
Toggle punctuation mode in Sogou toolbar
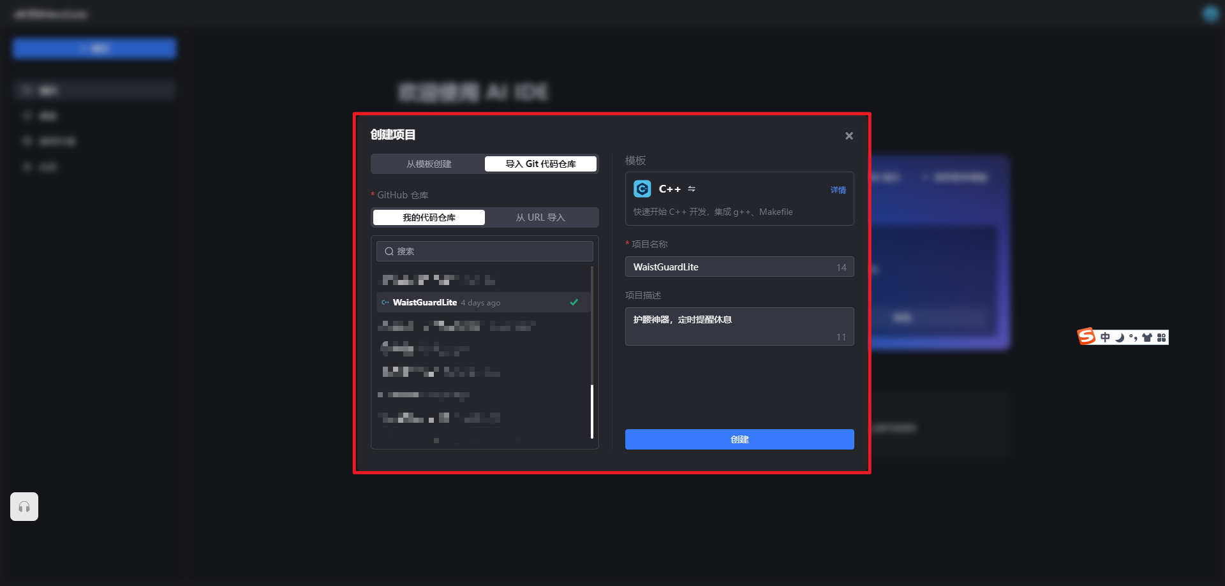tap(1133, 337)
